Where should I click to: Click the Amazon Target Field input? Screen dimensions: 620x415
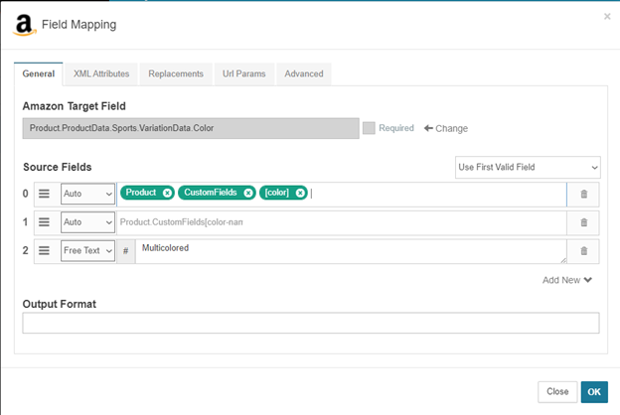click(191, 128)
